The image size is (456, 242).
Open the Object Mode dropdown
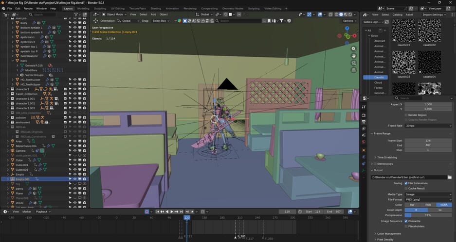coord(116,15)
